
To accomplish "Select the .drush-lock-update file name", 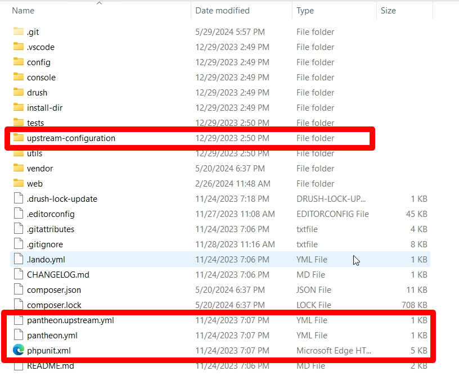I will tap(62, 199).
